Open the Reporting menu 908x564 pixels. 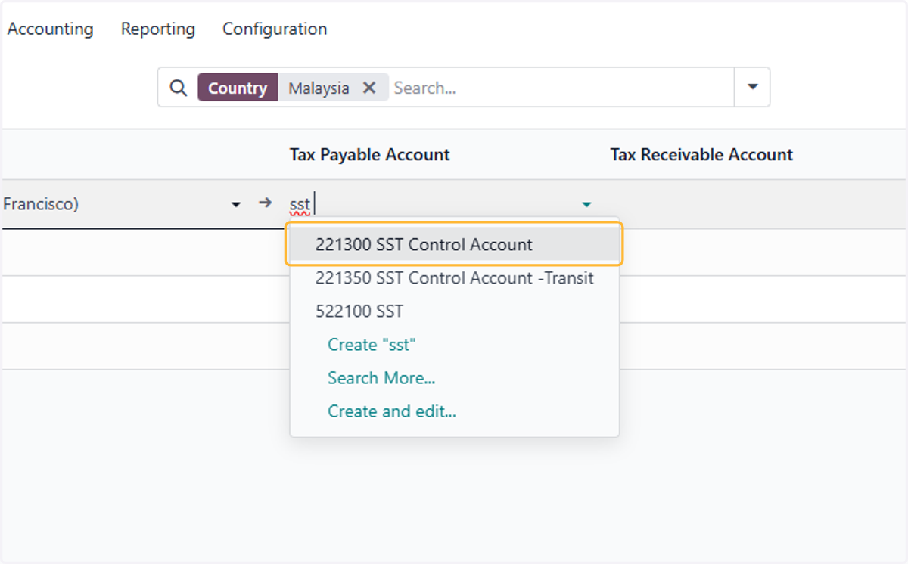point(158,29)
